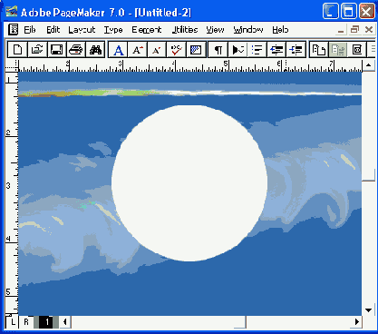Decrease font size with the smaller A icon

[157, 50]
